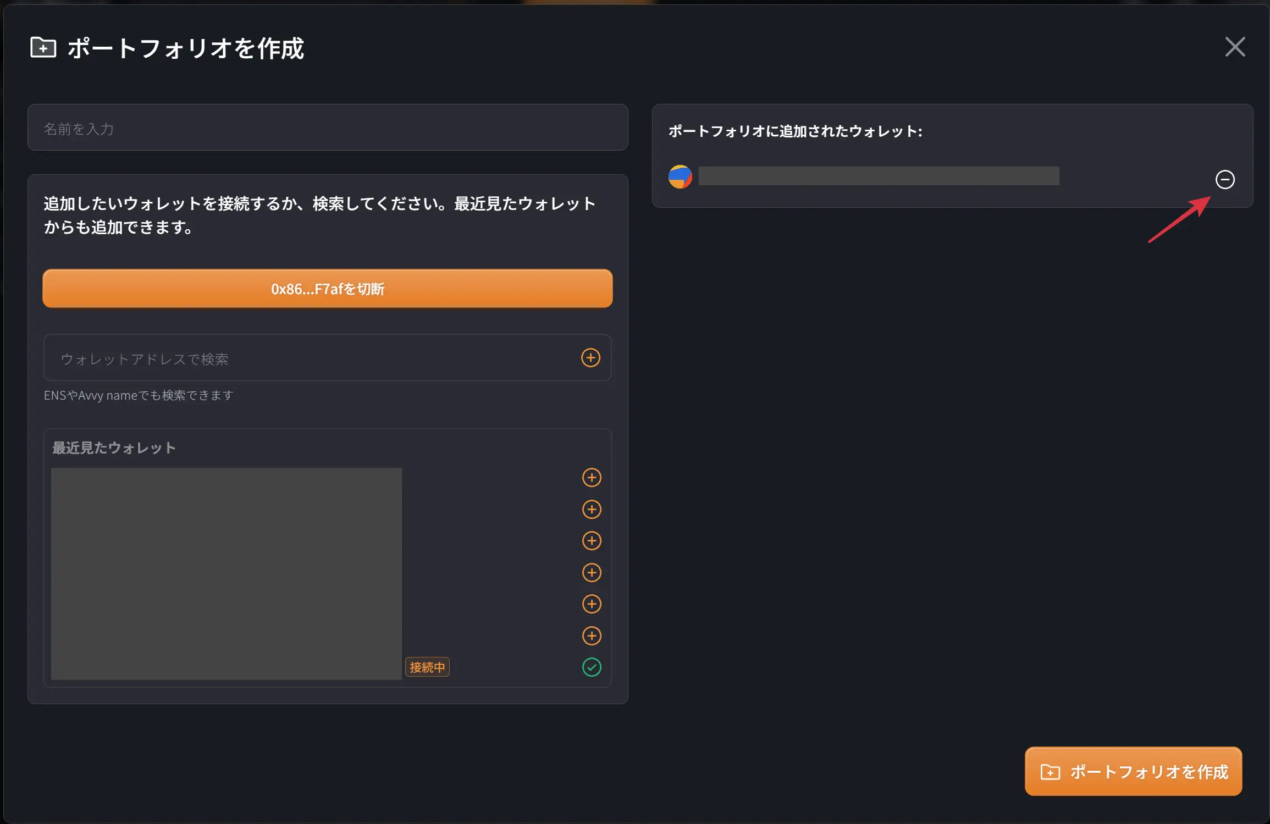Add the fifth recently viewed wallet

pyautogui.click(x=592, y=604)
